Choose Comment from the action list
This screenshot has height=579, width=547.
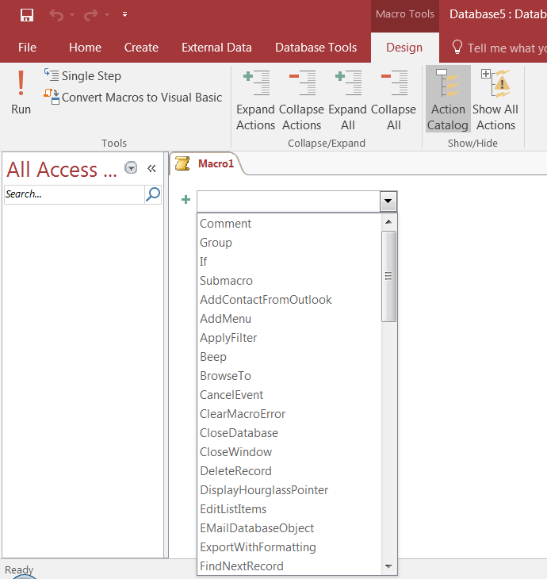pos(289,224)
